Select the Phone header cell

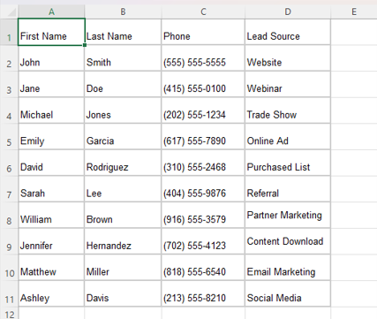click(203, 32)
